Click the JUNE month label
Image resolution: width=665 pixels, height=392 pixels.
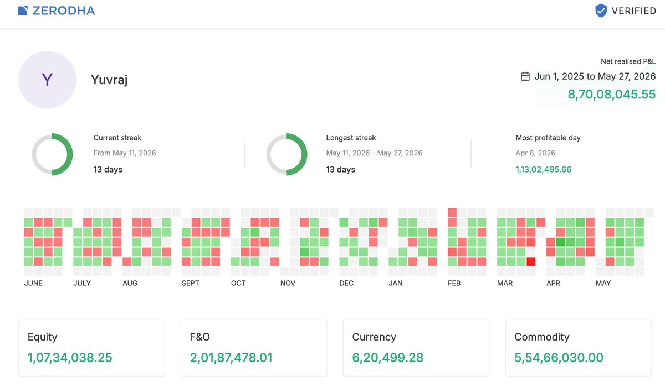(x=33, y=283)
